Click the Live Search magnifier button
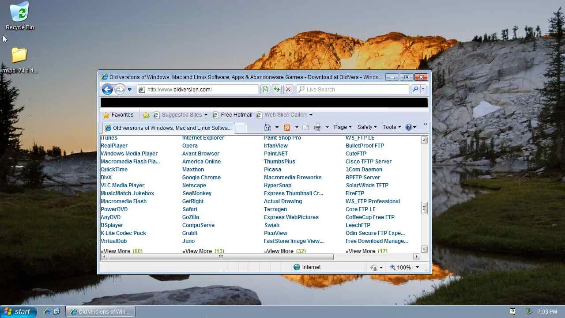Screen dimensions: 565x318 click(415, 89)
